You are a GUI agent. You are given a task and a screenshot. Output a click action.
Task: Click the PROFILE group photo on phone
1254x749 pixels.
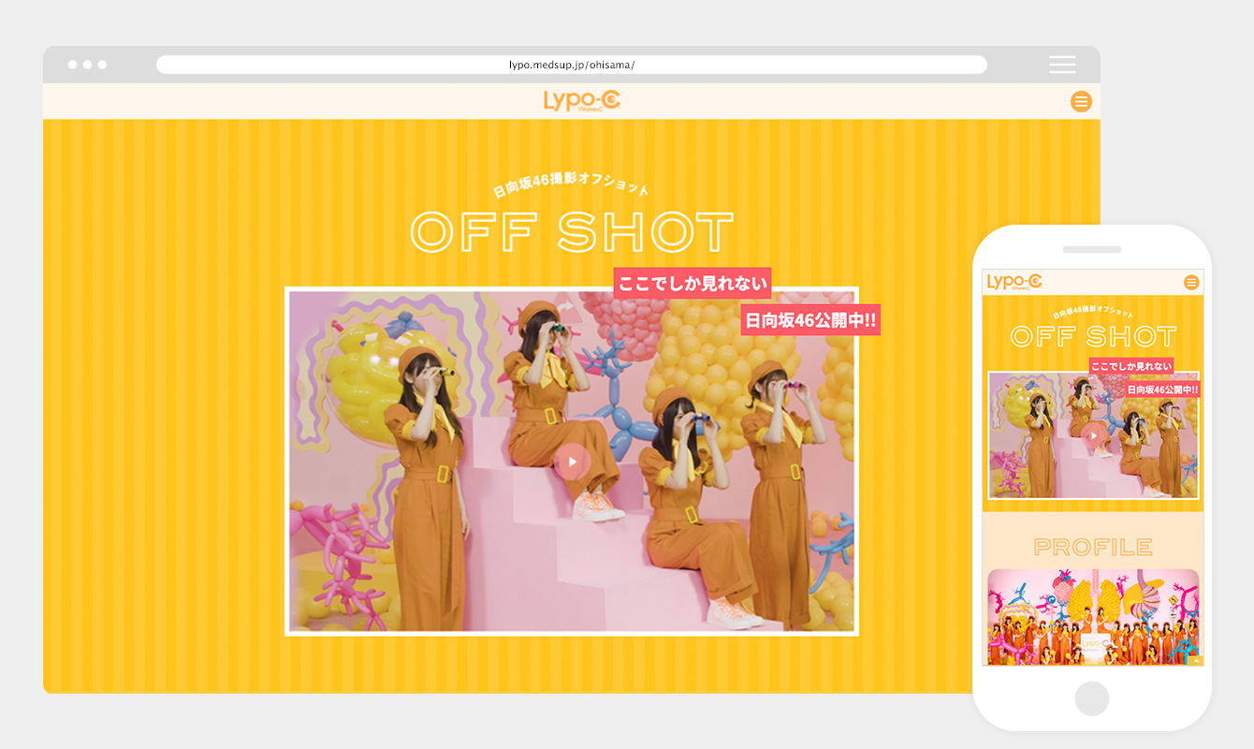point(1093,617)
